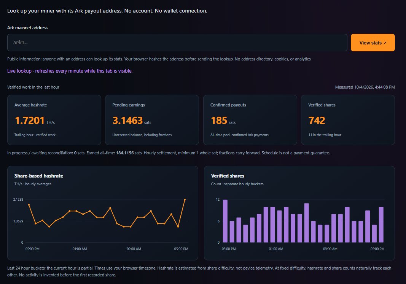
Task: Click the Live lookup refresh notice
Action: [x=70, y=71]
